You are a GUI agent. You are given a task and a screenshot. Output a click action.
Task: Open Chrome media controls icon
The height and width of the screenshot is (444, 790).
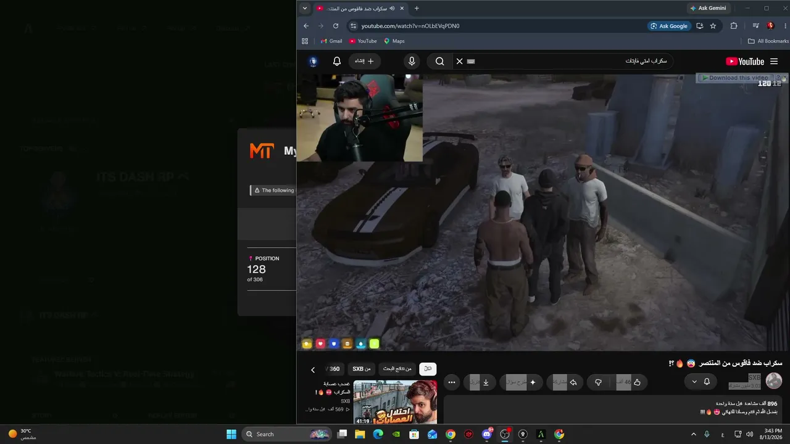[x=755, y=26]
